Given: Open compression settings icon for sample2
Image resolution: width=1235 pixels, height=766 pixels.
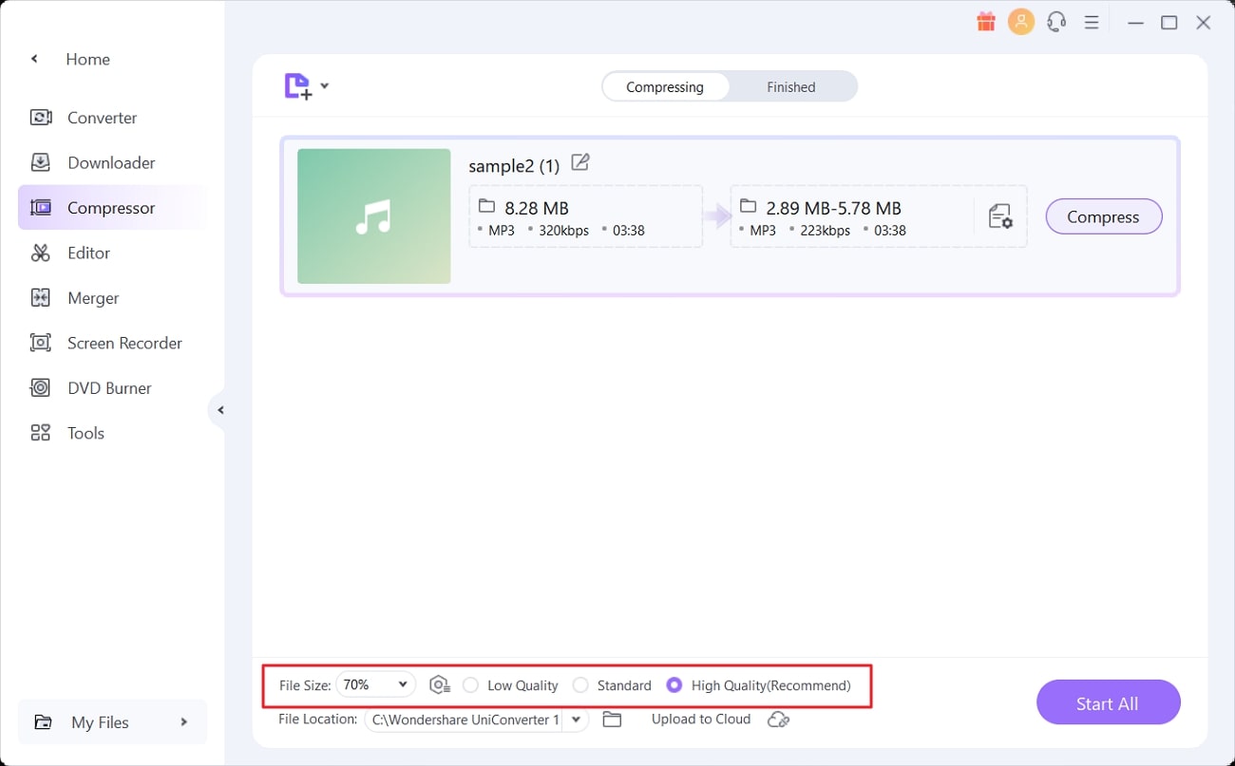Looking at the screenshot, I should pos(1000,216).
